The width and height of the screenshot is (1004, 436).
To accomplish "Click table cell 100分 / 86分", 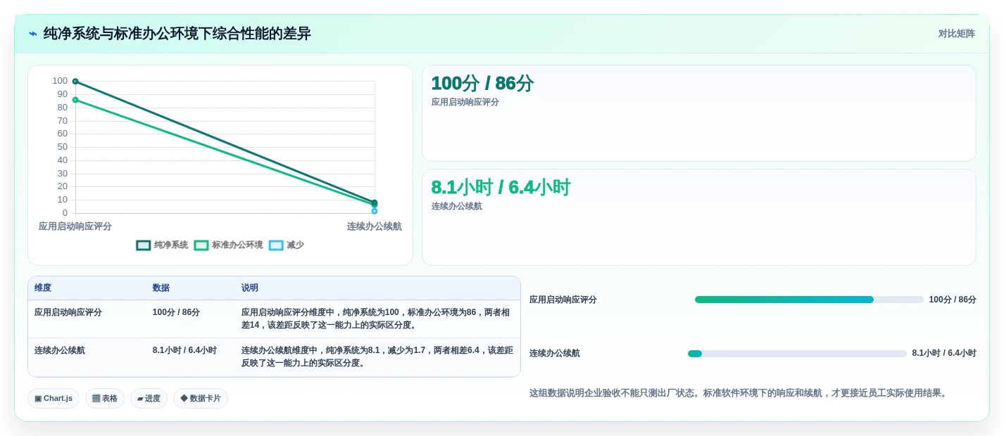I will 176,312.
